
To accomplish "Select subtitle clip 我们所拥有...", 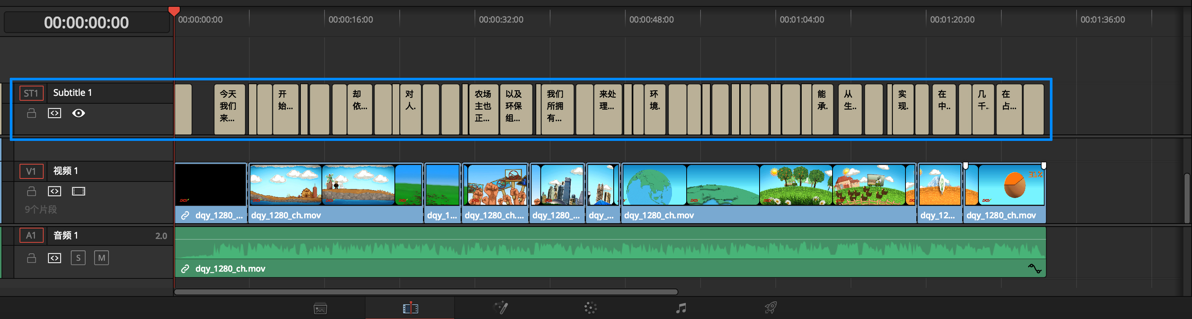I will coord(558,109).
